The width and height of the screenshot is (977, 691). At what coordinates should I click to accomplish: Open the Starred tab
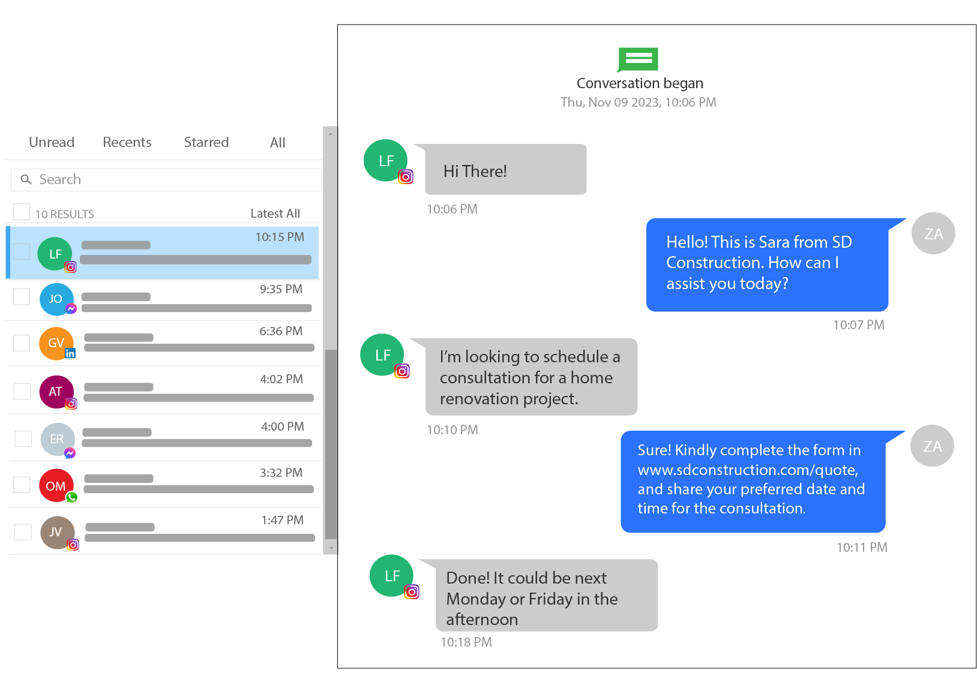(206, 142)
